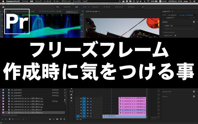Switch the Project panel to list view

[6, 119]
